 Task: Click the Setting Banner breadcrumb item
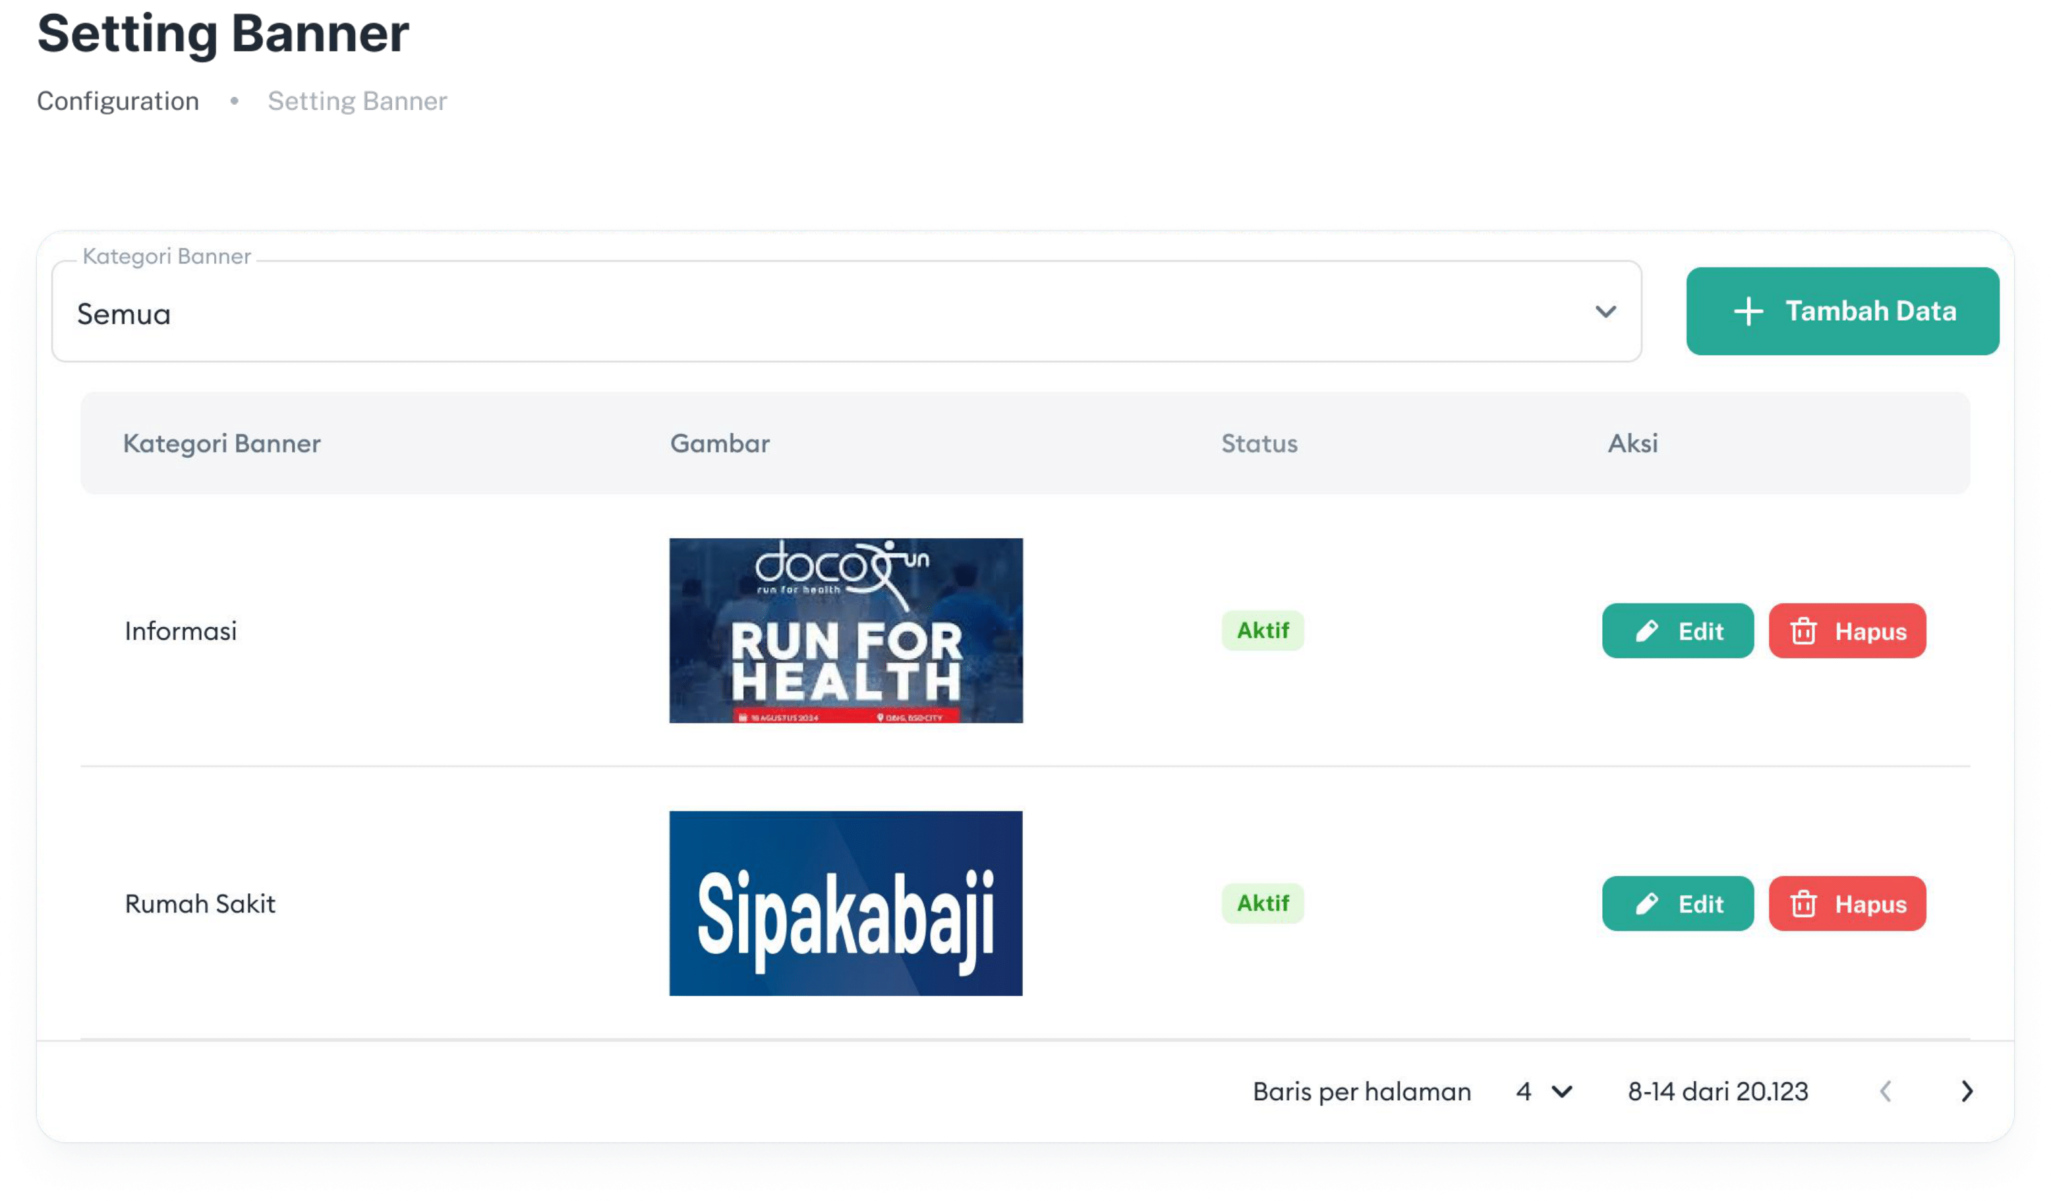coord(357,101)
